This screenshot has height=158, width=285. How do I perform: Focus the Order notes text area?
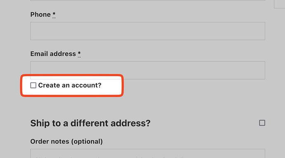(147, 153)
